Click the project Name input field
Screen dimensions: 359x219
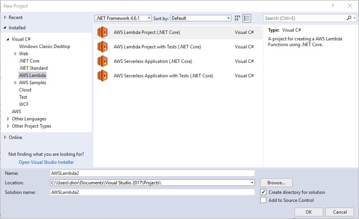(152, 173)
